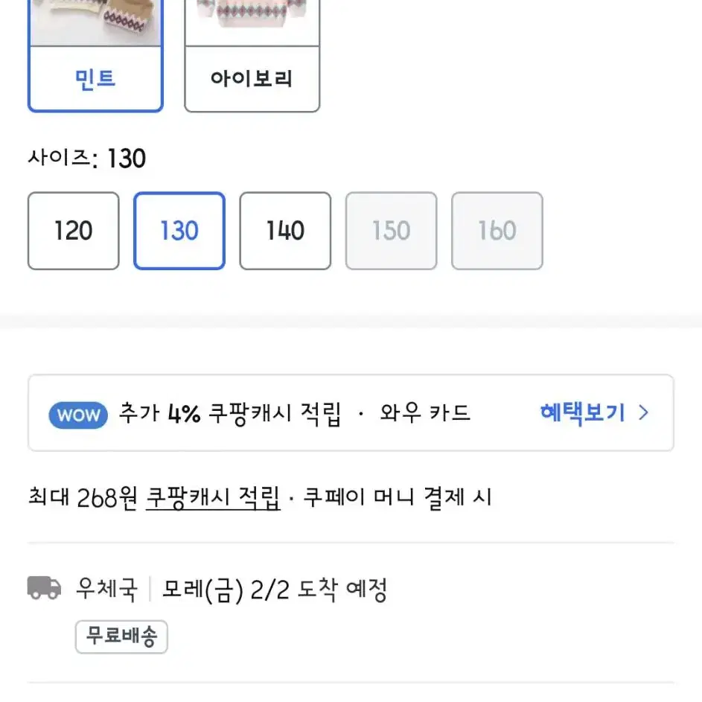Image resolution: width=702 pixels, height=702 pixels.
Task: Expand benefits with the chevron arrow
Action: coord(643,412)
